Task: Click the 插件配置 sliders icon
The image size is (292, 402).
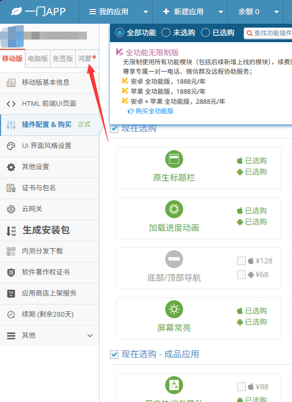Action: [11, 124]
